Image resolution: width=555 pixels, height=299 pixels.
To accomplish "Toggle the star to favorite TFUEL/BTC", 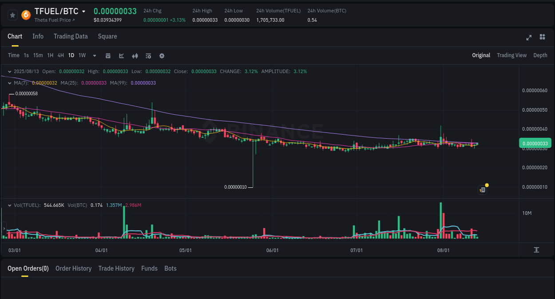I will [12, 15].
